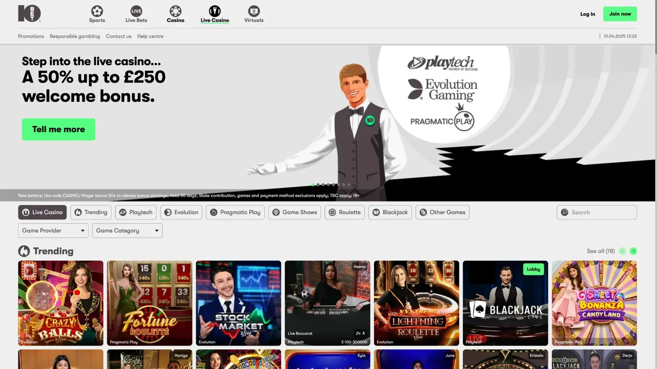Screen dimensions: 657x369
Task: Open the table hosted by Kyla
Action: pyautogui.click(x=328, y=359)
